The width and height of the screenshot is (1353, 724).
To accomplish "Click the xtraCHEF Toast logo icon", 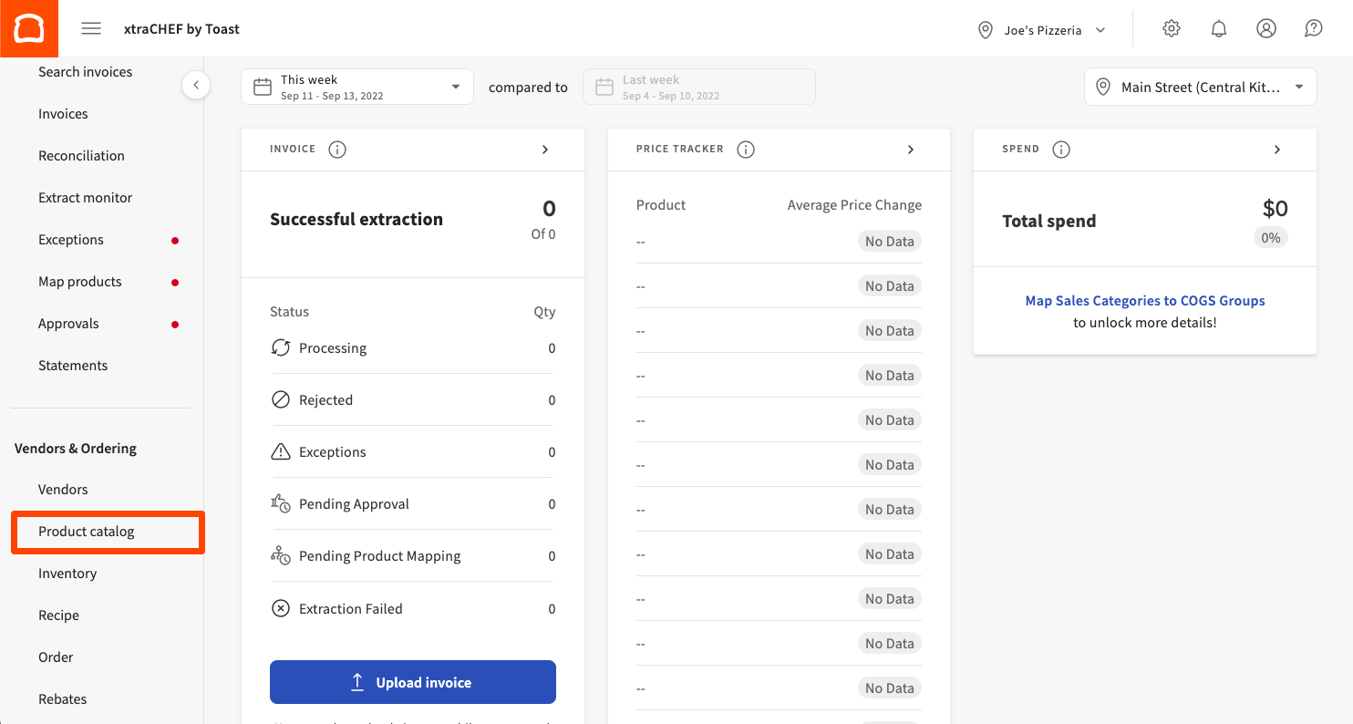I will 28,28.
